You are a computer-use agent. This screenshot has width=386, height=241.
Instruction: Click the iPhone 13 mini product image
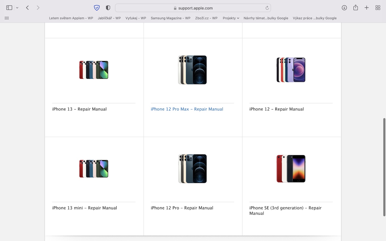[x=94, y=169]
